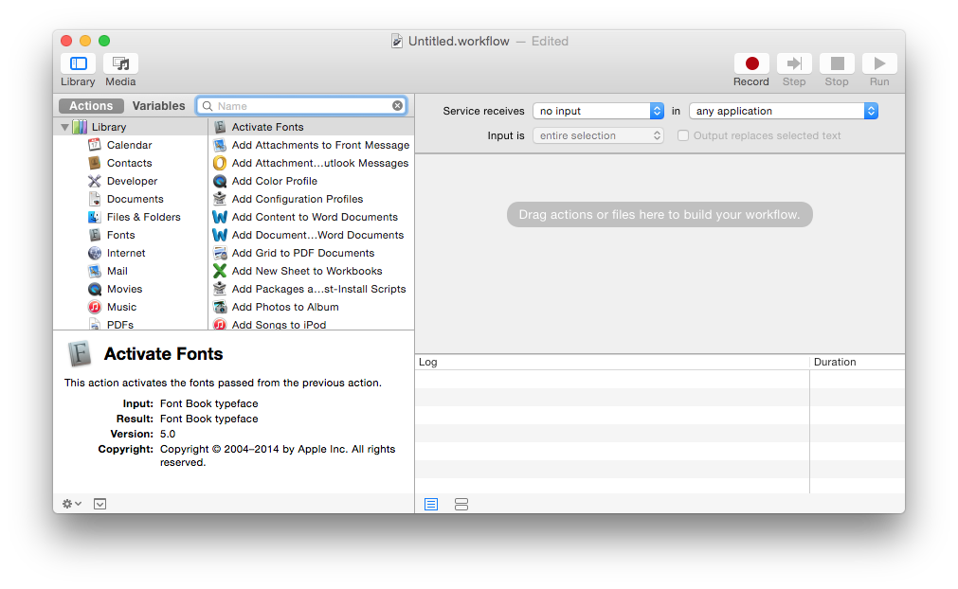958x589 pixels.
Task: Clear the search field with X icon
Action: tap(397, 106)
